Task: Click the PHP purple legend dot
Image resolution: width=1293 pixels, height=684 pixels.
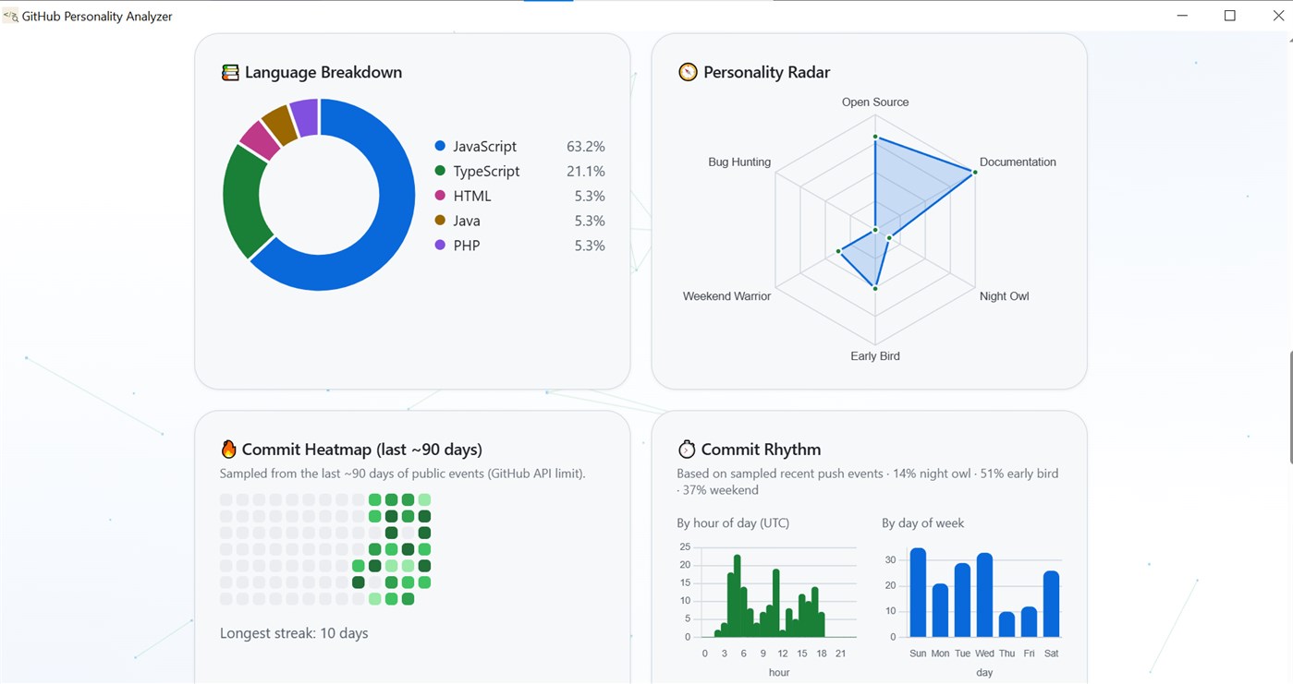Action: tap(440, 246)
